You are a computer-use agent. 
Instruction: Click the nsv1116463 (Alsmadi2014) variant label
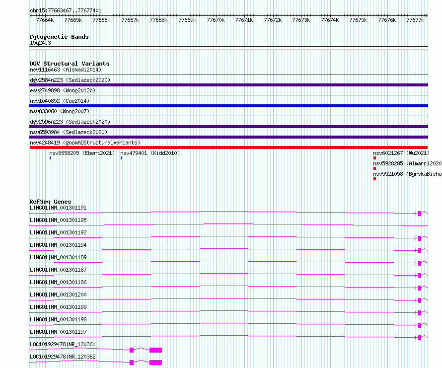(x=66, y=70)
